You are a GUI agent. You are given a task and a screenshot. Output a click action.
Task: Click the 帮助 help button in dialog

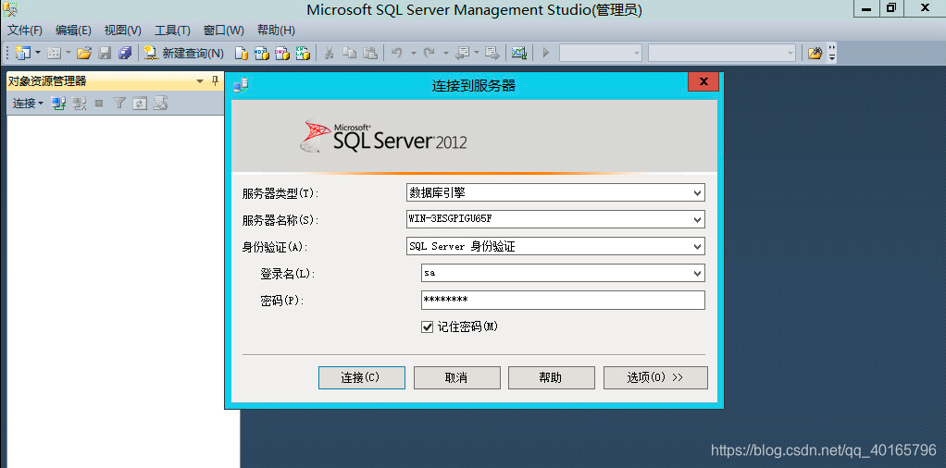pos(552,377)
